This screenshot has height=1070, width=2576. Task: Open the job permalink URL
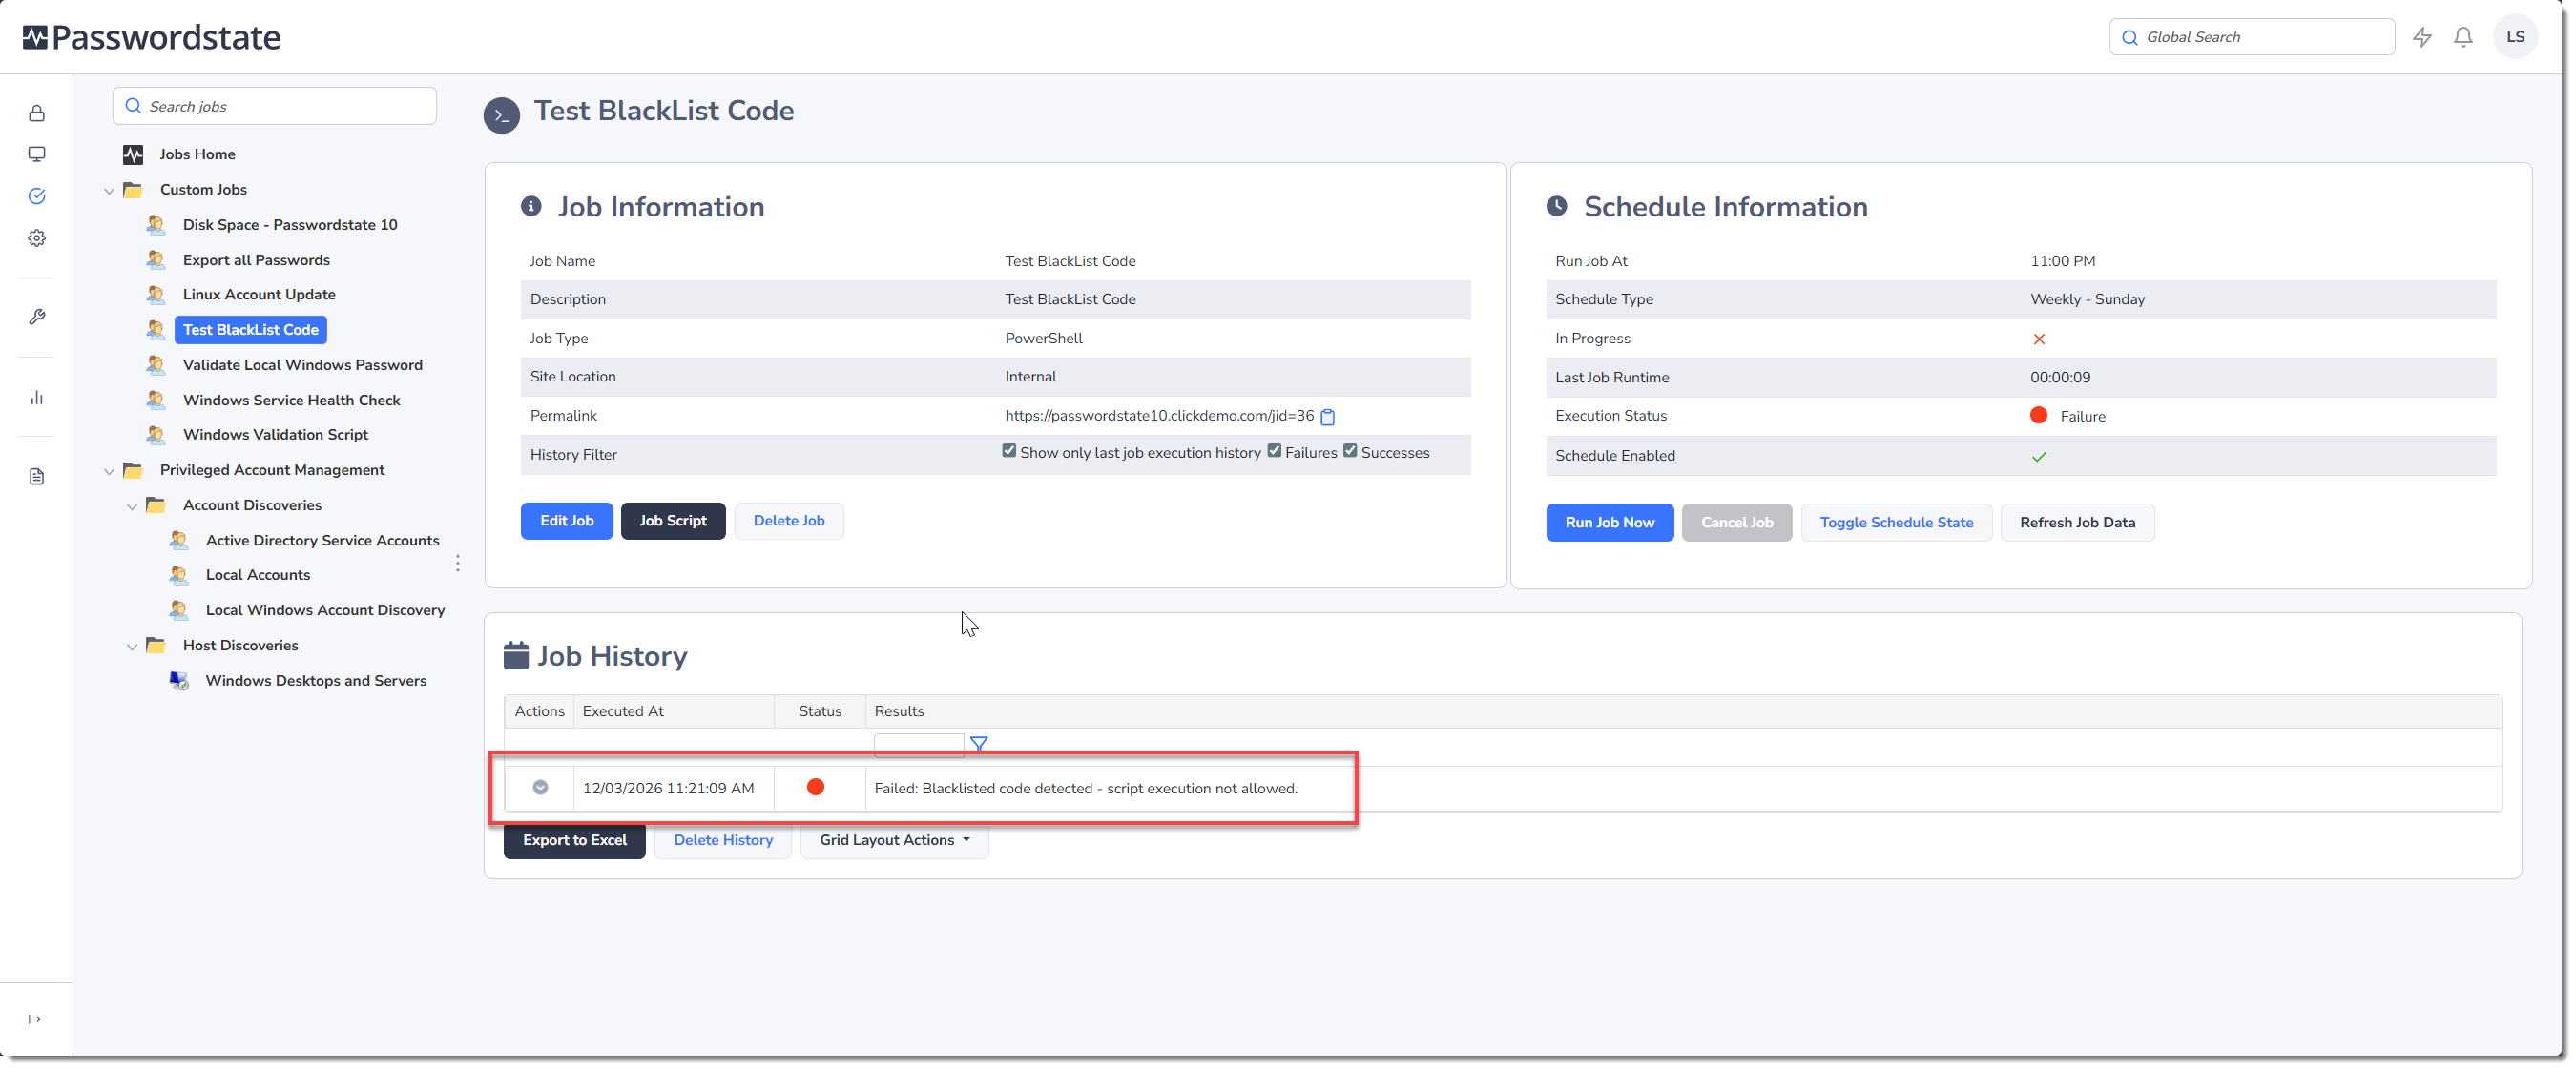click(x=1159, y=416)
